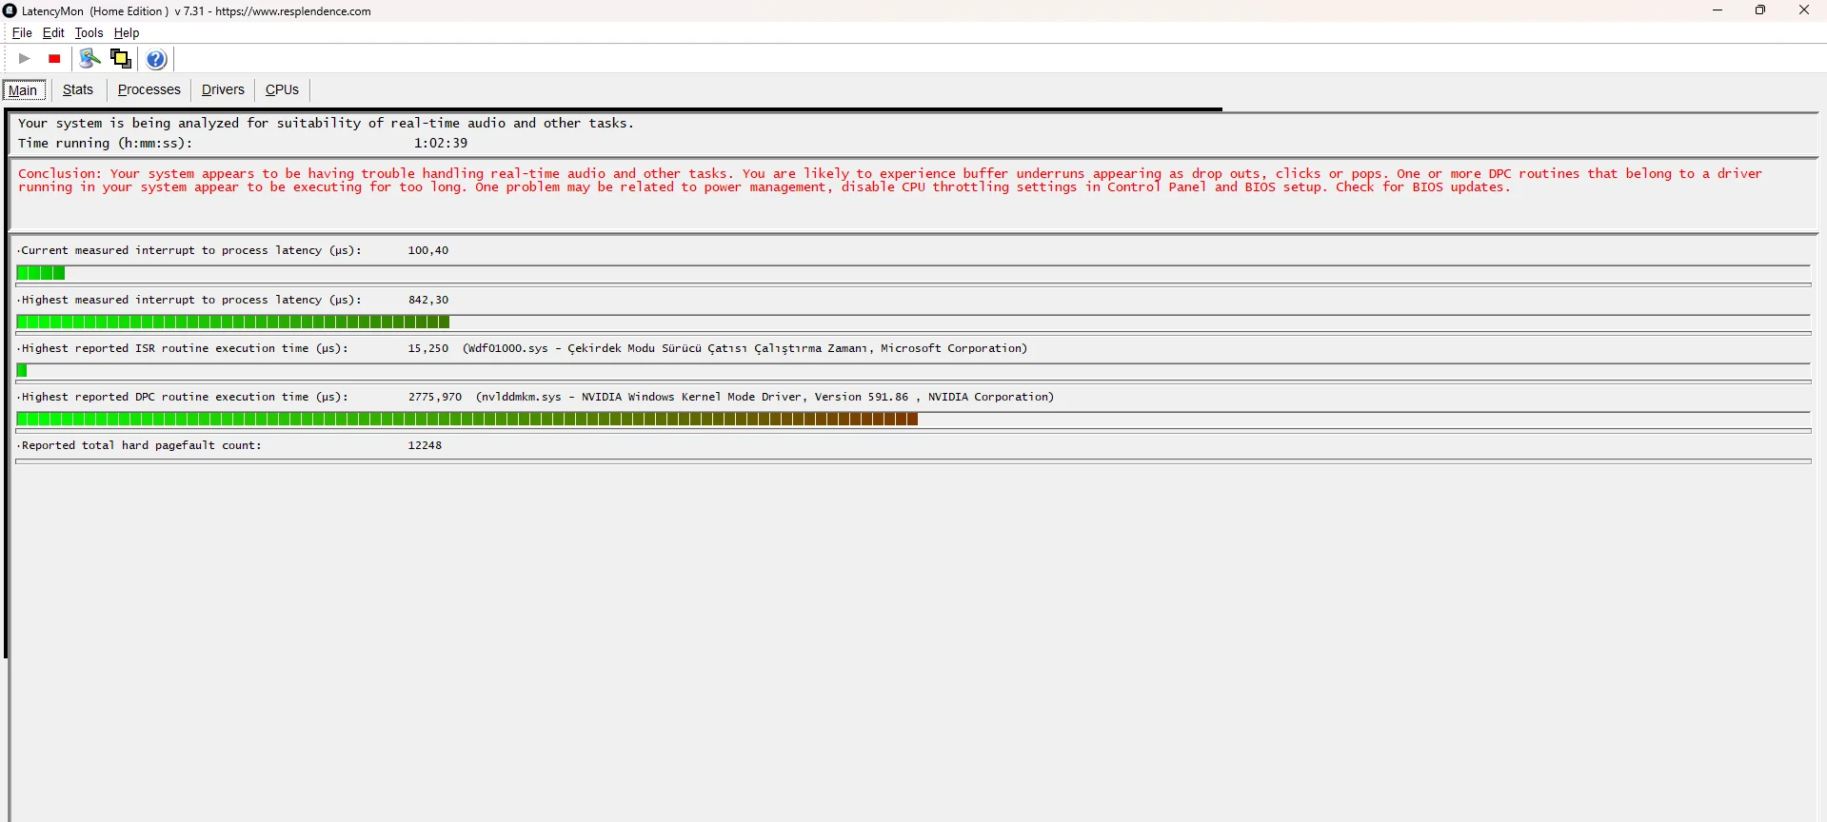The width and height of the screenshot is (1827, 822).
Task: Restore down the LatencyMon window
Action: pos(1760,10)
